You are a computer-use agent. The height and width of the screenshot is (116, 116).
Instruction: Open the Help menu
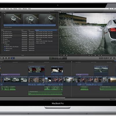point(29,9)
